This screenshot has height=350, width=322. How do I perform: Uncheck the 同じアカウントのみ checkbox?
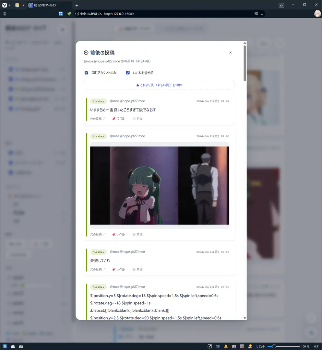click(86, 73)
